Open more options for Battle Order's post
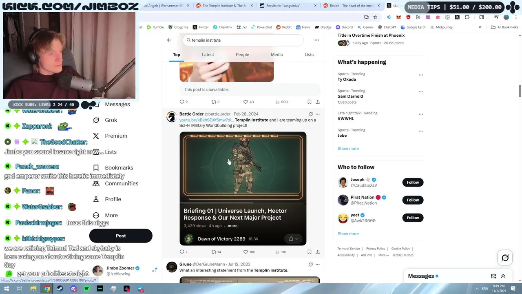The width and height of the screenshot is (522, 294). 318,114
